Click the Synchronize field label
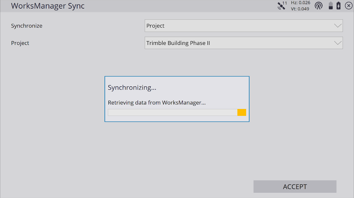Viewport: 354px width, 198px height. [x=27, y=26]
